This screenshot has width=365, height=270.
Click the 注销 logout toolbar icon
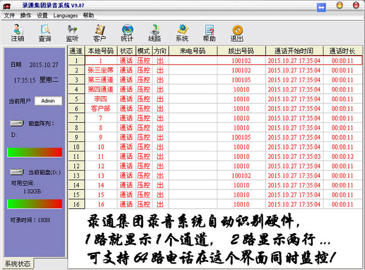[18, 33]
